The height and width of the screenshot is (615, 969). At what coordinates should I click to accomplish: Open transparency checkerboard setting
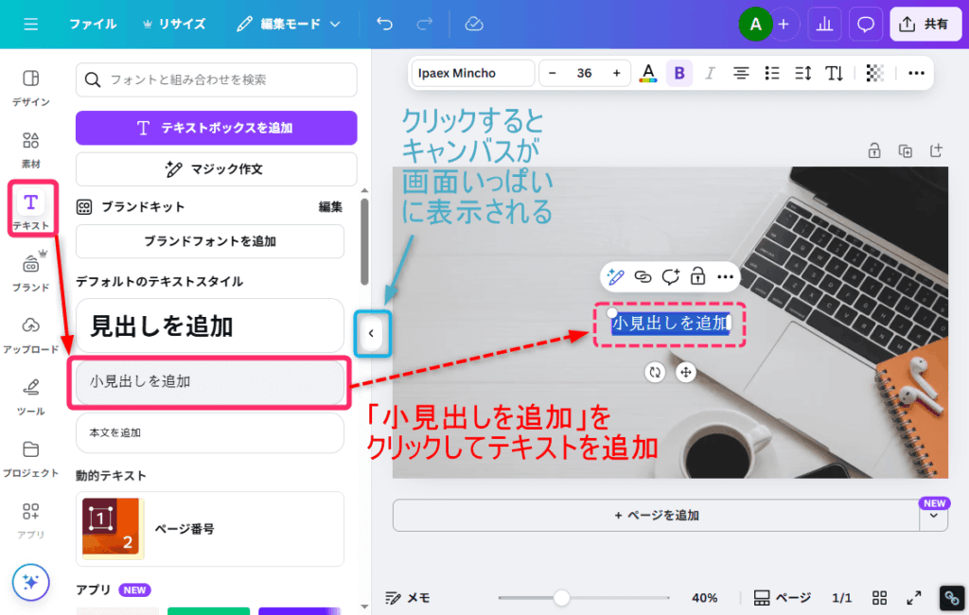(x=874, y=73)
